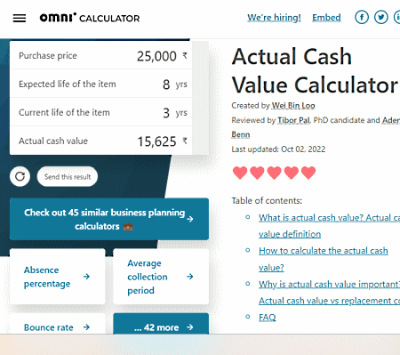Change current life yrs unit
Image resolution: width=400 pixels, height=355 pixels.
[181, 113]
